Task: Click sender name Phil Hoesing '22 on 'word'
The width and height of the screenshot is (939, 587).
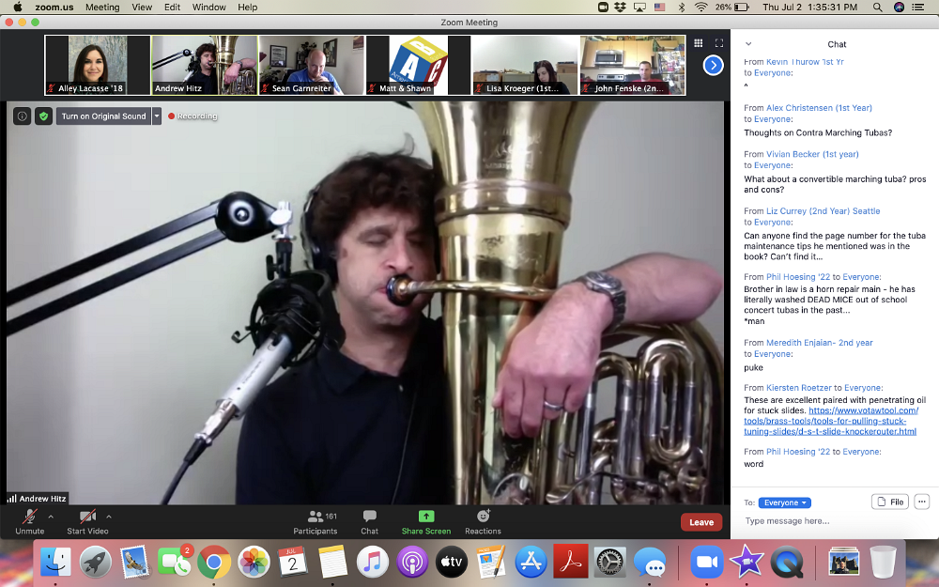Action: (x=798, y=452)
